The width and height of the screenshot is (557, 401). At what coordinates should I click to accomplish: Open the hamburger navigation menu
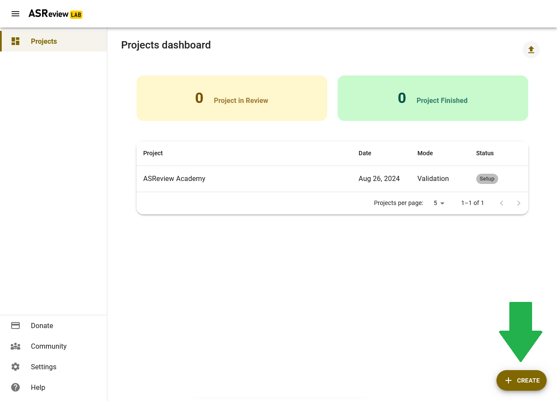(15, 14)
